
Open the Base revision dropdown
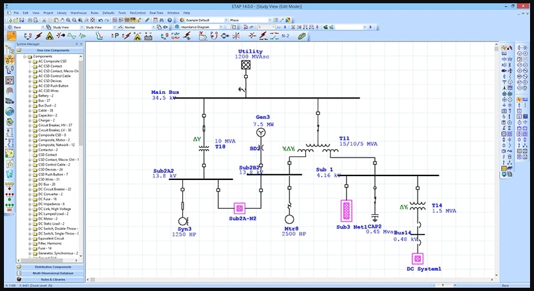coord(43,27)
